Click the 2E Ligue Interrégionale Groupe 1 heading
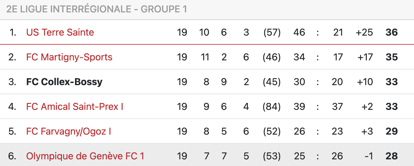This screenshot has width=414, height=166. pos(97,9)
